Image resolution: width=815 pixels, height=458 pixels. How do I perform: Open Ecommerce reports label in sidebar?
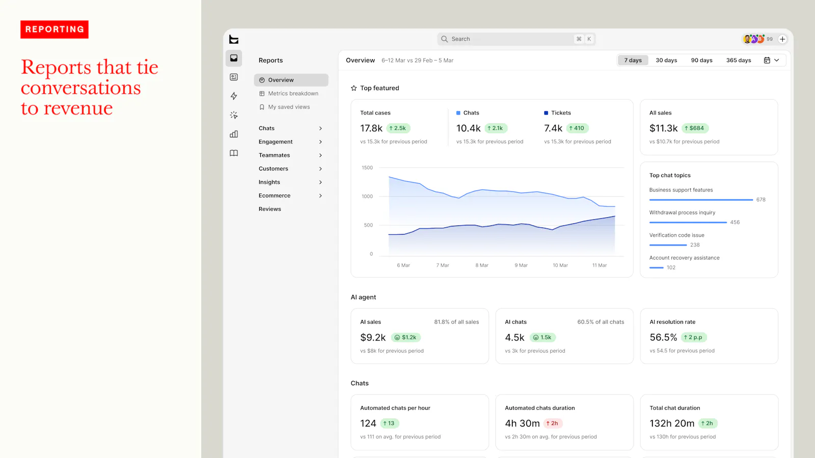(275, 195)
